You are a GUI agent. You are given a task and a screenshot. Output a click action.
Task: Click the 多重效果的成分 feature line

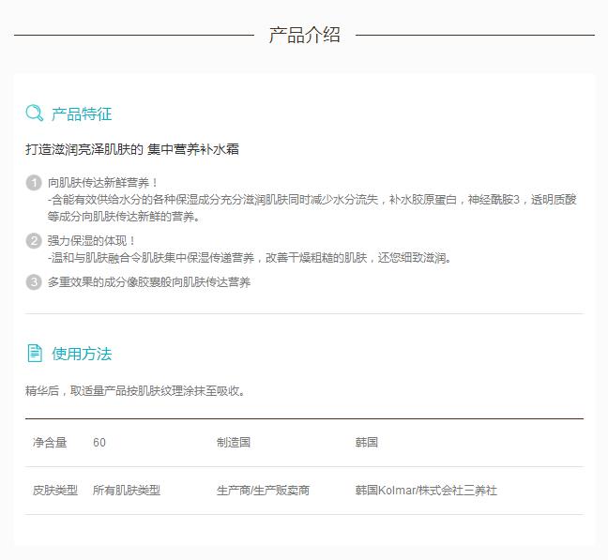(x=149, y=282)
